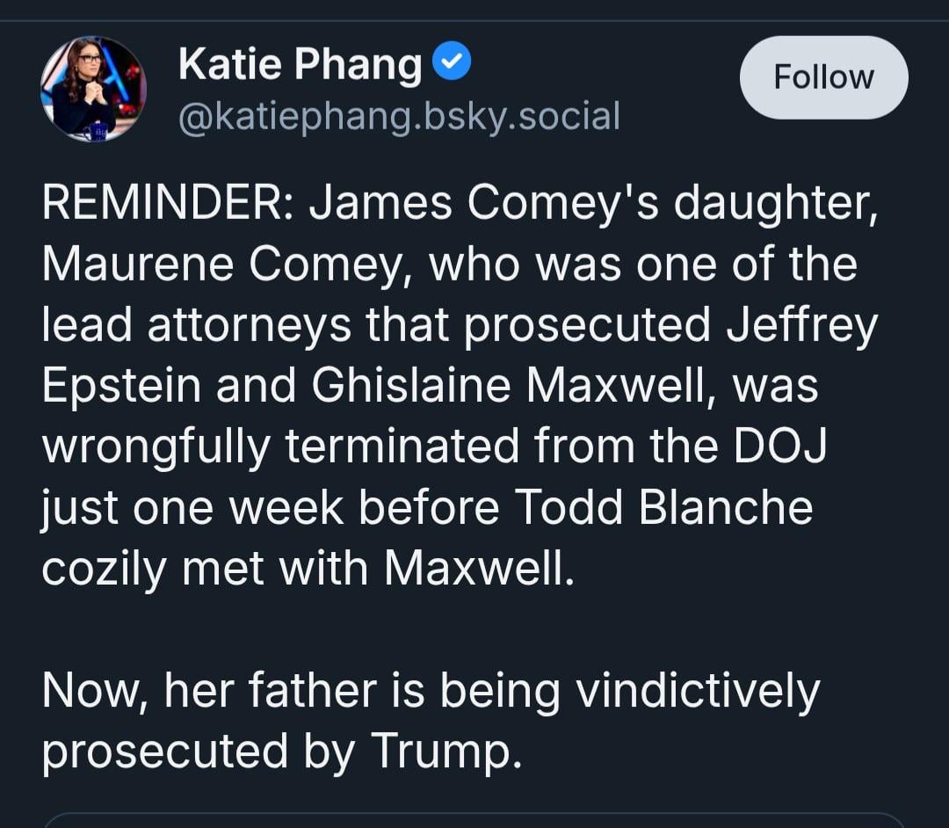
Task: Click the word REMINDER: in the post
Action: pos(169,203)
